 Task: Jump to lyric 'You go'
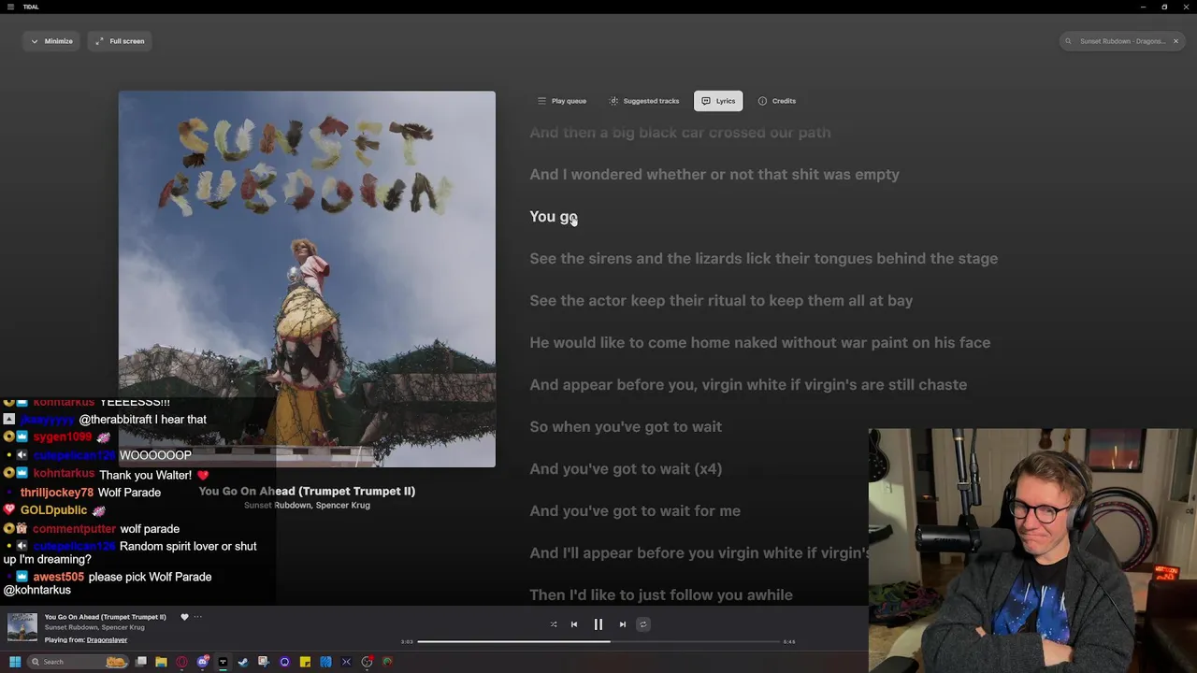[x=554, y=217]
